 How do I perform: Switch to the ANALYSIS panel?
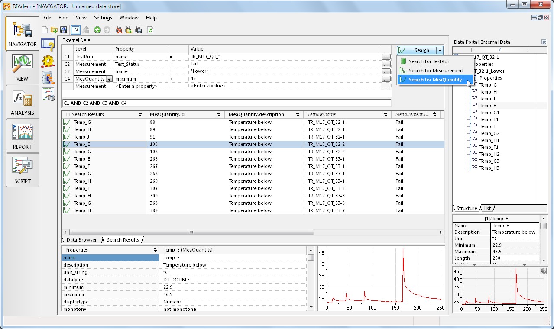(23, 102)
